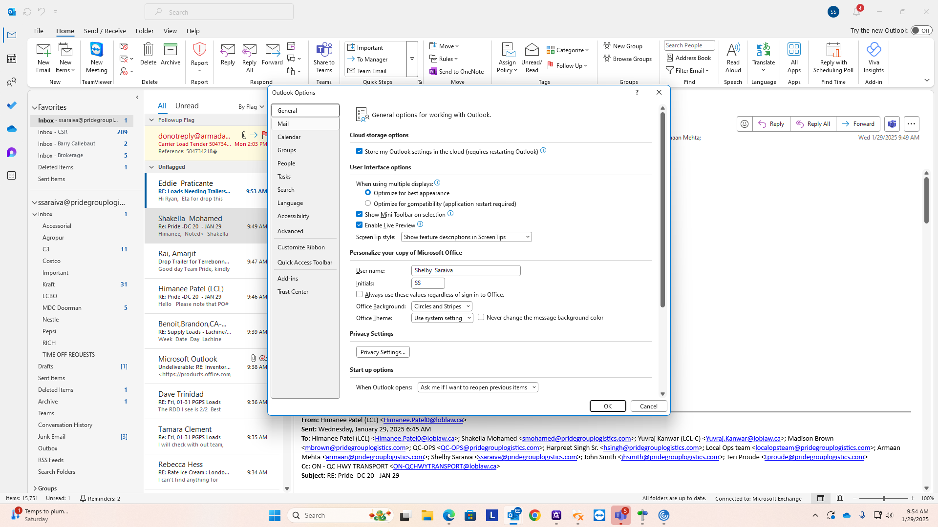Open File Explorer from taskbar

pos(427,515)
